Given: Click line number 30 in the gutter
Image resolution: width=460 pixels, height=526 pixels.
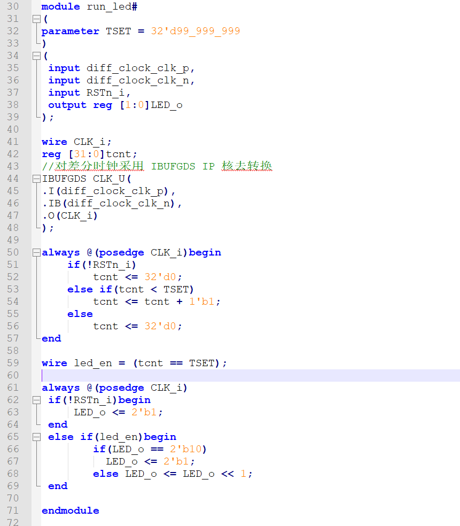Looking at the screenshot, I should tap(13, 6).
